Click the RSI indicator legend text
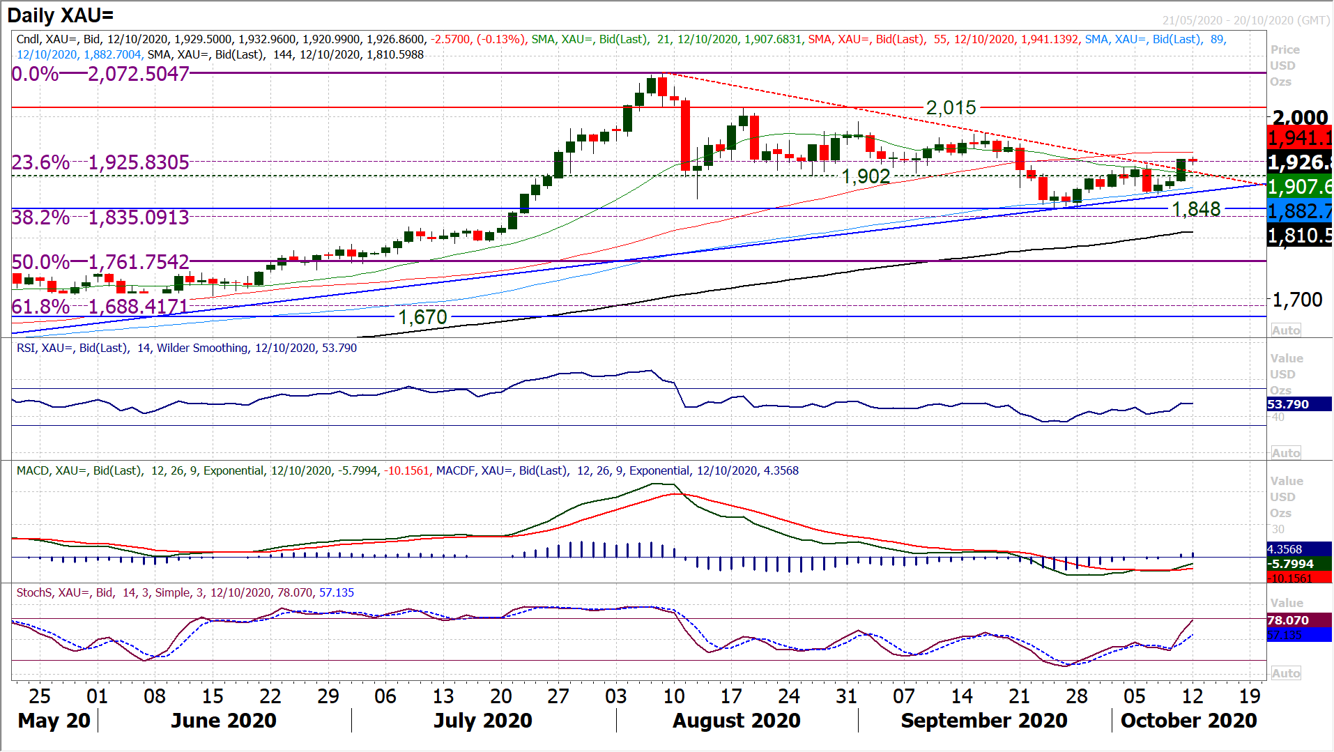Image resolution: width=1334 pixels, height=752 pixels. [187, 348]
